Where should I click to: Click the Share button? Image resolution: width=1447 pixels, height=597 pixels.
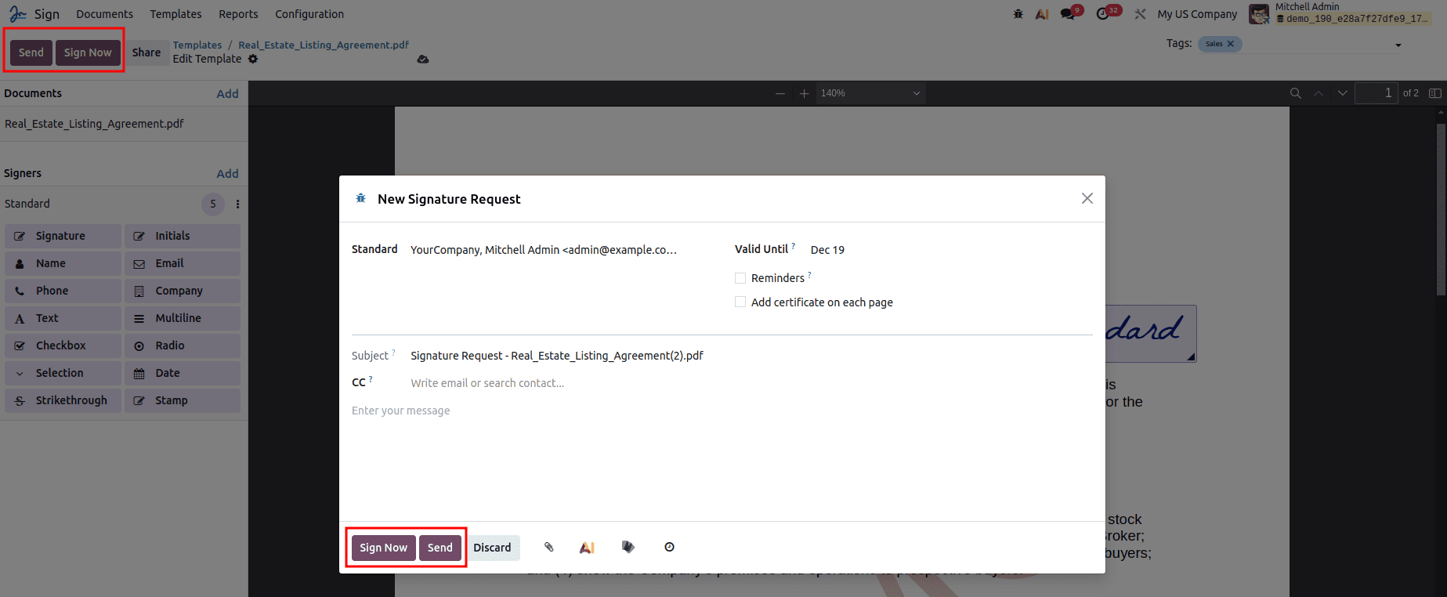147,52
